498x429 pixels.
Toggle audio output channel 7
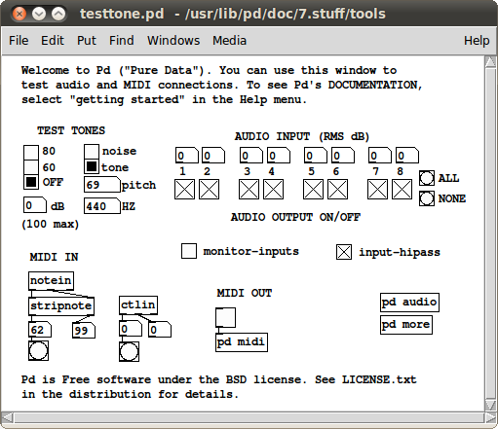click(377, 190)
